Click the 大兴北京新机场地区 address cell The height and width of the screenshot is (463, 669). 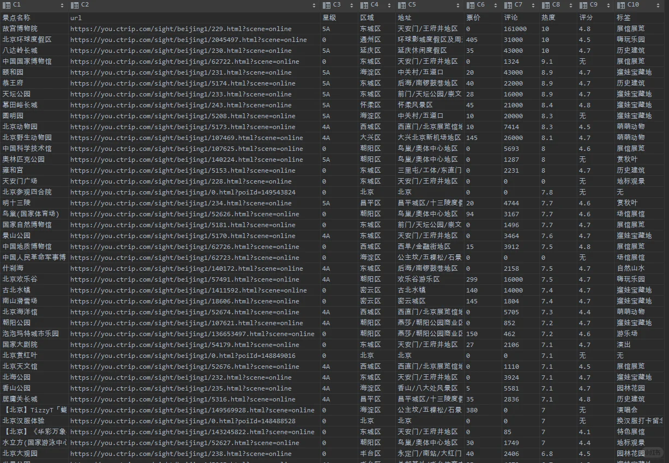tap(430, 138)
